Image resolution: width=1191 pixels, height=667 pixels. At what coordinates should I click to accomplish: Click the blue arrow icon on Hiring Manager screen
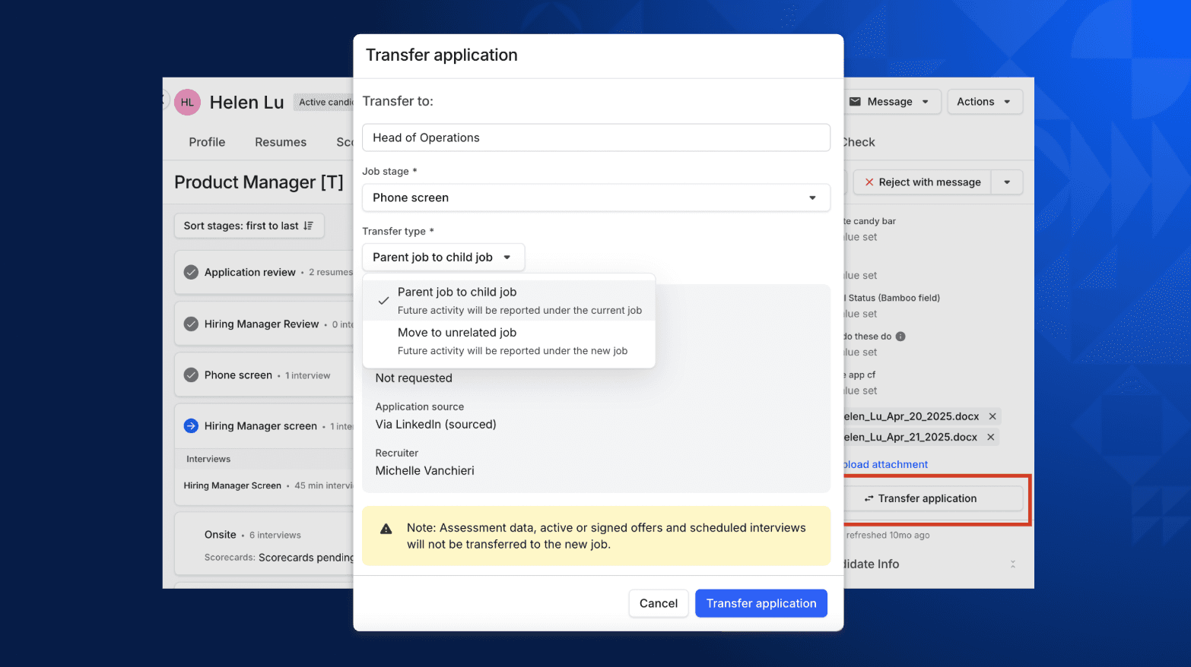tap(189, 425)
